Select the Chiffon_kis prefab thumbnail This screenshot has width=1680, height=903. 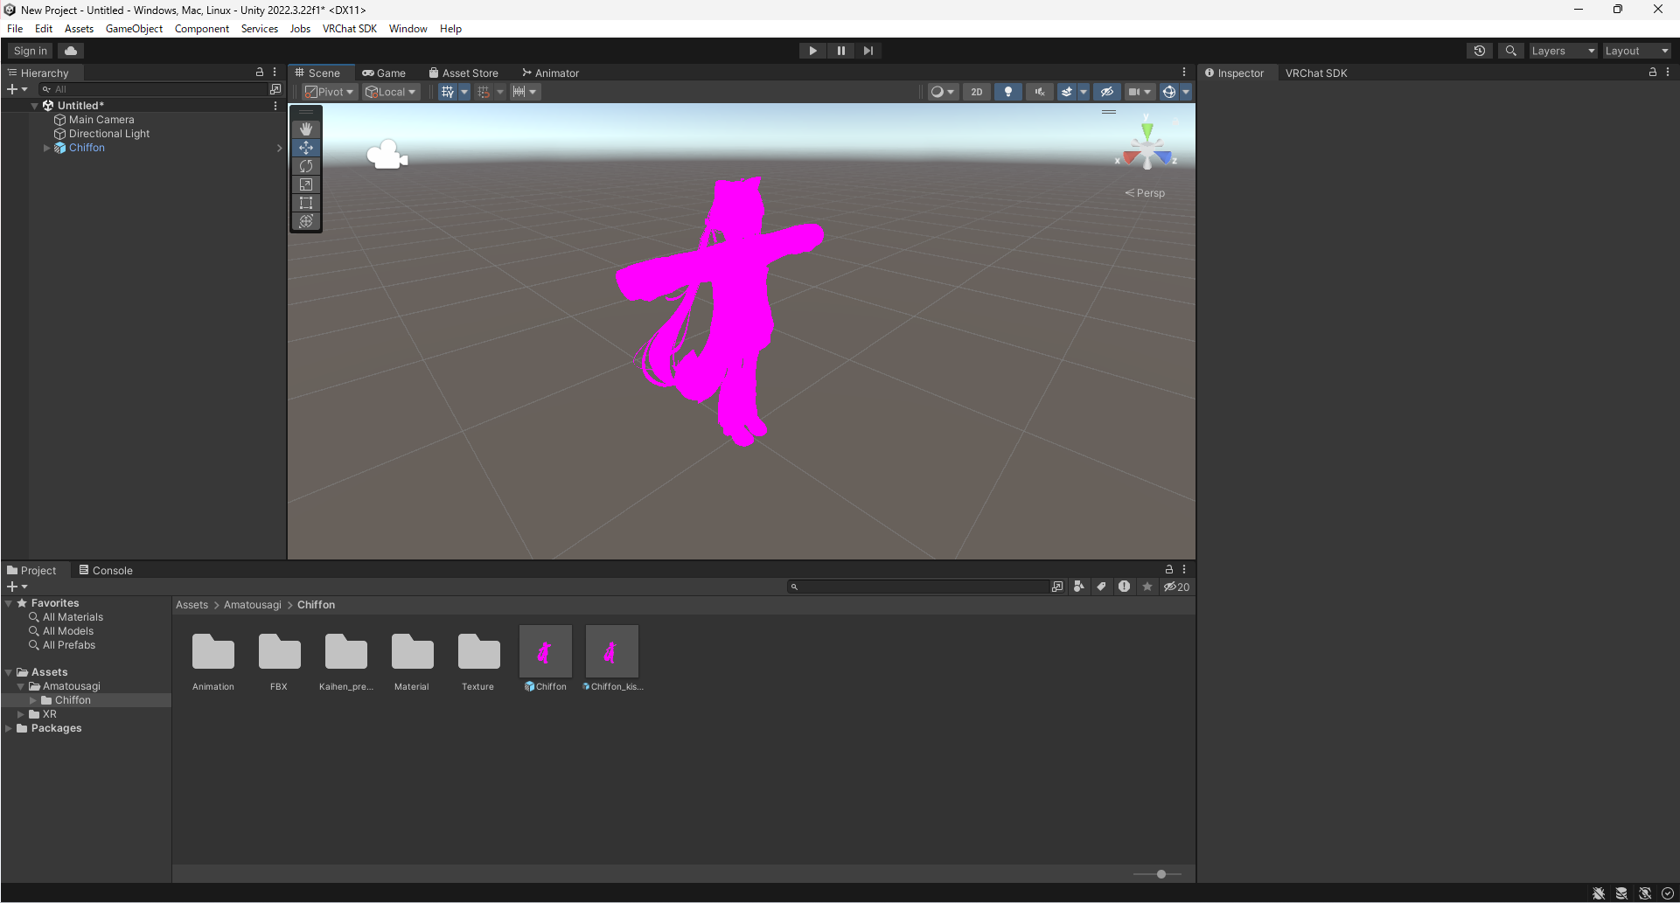(x=611, y=650)
